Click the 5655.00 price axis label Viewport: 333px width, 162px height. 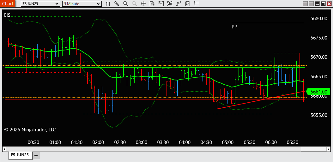pos(319,115)
